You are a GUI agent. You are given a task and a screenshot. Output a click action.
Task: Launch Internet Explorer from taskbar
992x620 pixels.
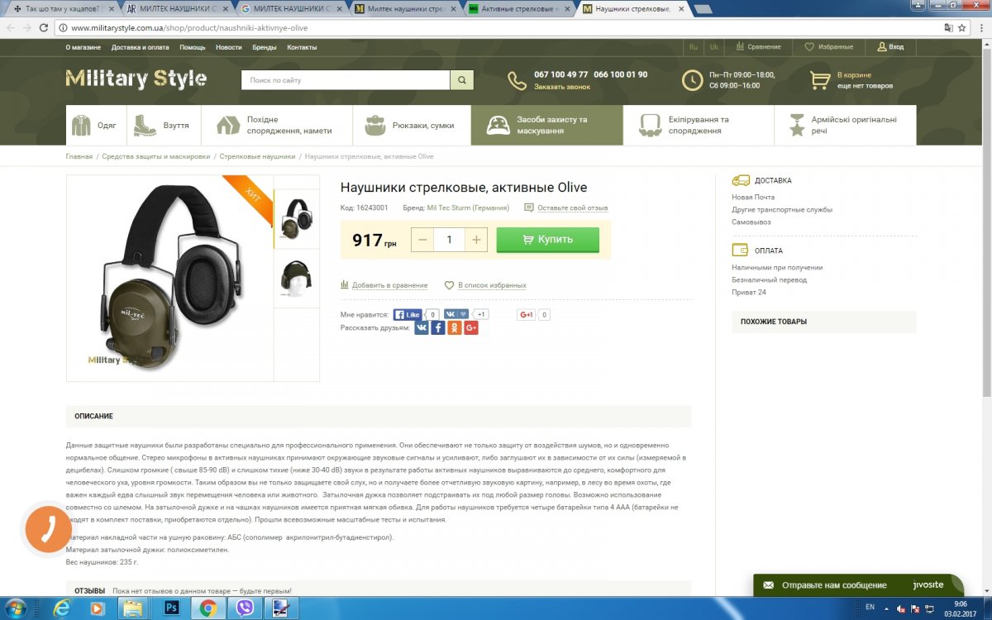pos(62,608)
